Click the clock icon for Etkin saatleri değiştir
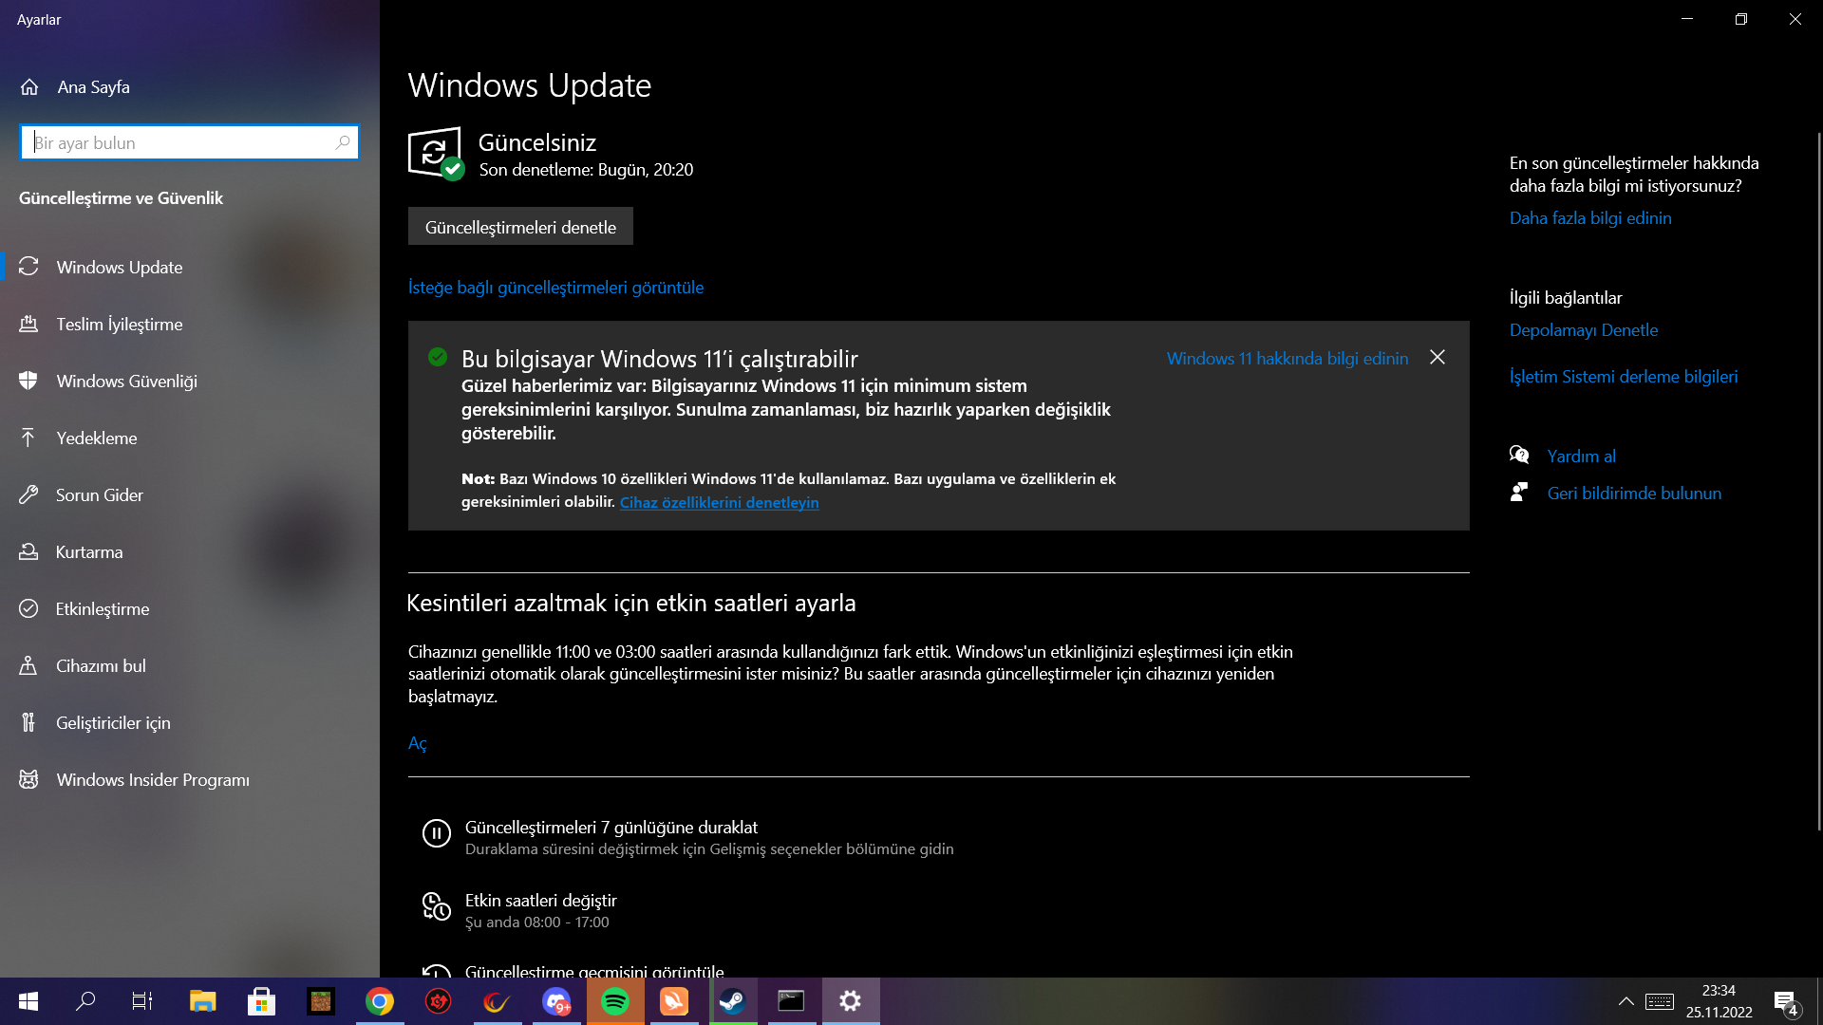 436,906
